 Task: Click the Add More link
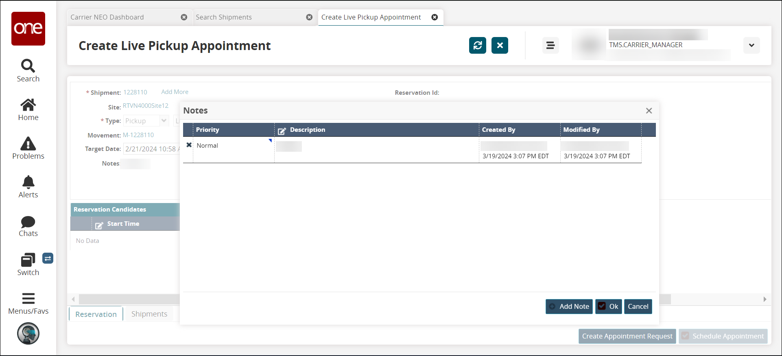point(175,92)
